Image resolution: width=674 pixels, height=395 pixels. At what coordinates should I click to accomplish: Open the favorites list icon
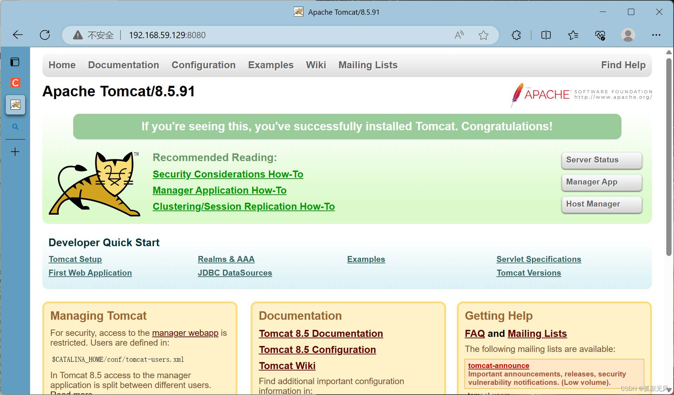click(x=573, y=35)
